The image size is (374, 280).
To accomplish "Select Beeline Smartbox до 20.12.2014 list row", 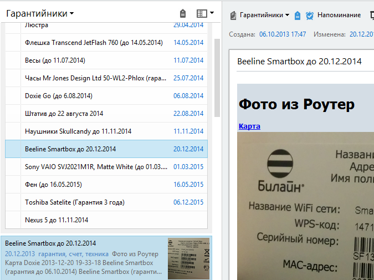I will pyautogui.click(x=106, y=149).
